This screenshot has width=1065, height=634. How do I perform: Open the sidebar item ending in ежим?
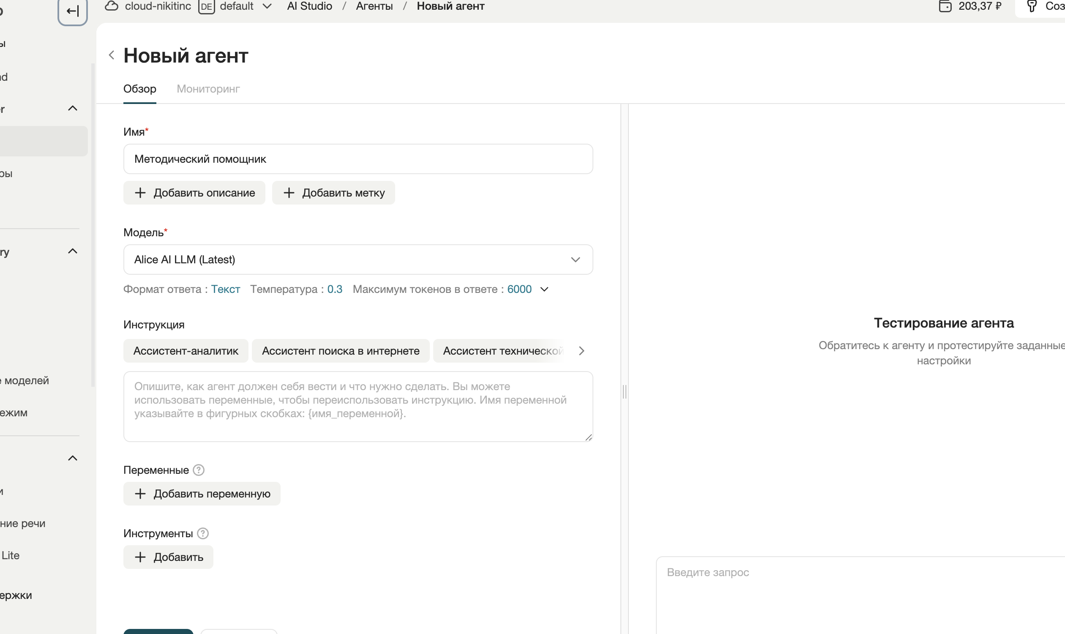pyautogui.click(x=14, y=413)
